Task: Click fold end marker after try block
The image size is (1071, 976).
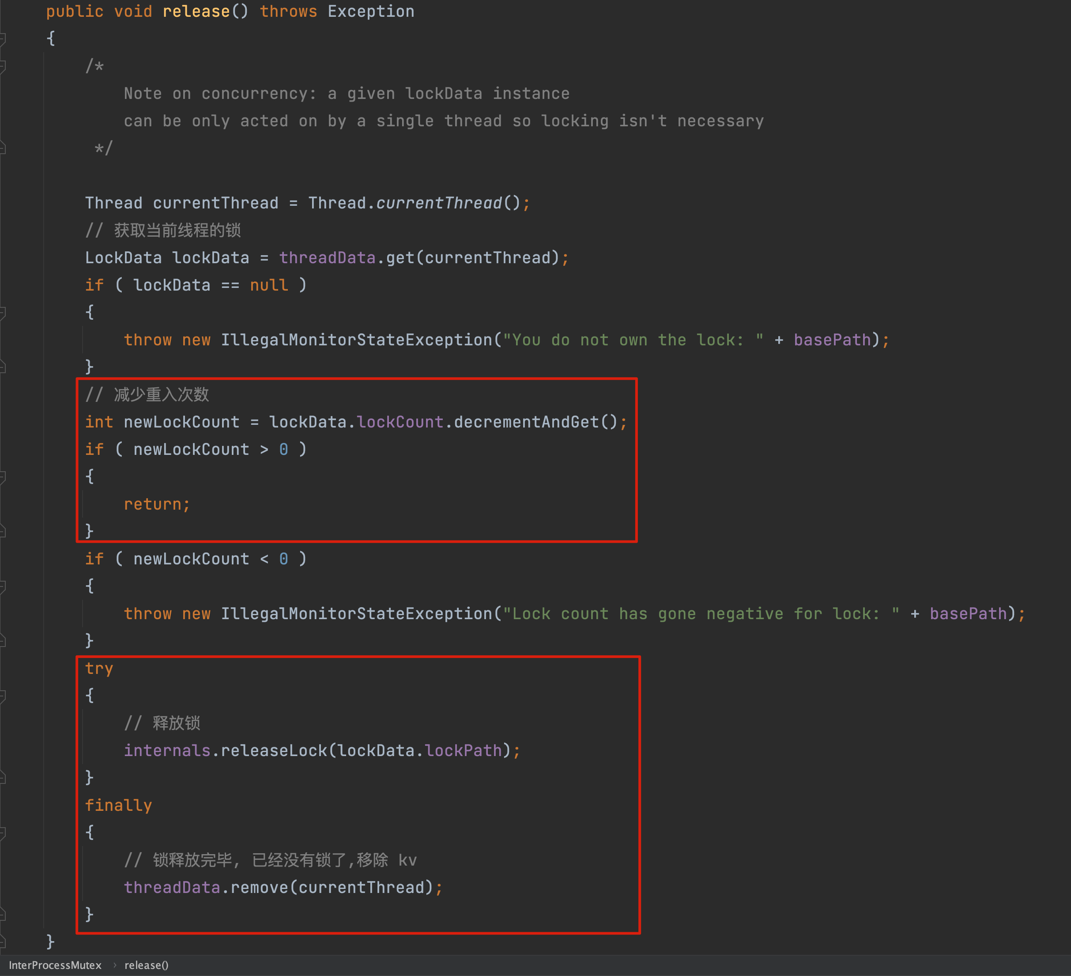Action: (3, 778)
